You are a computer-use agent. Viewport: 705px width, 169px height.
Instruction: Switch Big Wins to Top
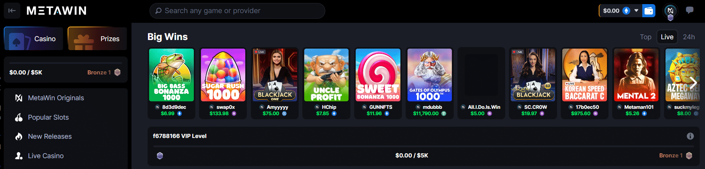pyautogui.click(x=646, y=37)
